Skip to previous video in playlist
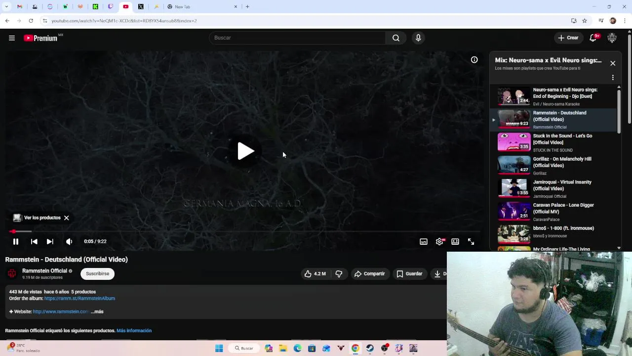 [34, 241]
